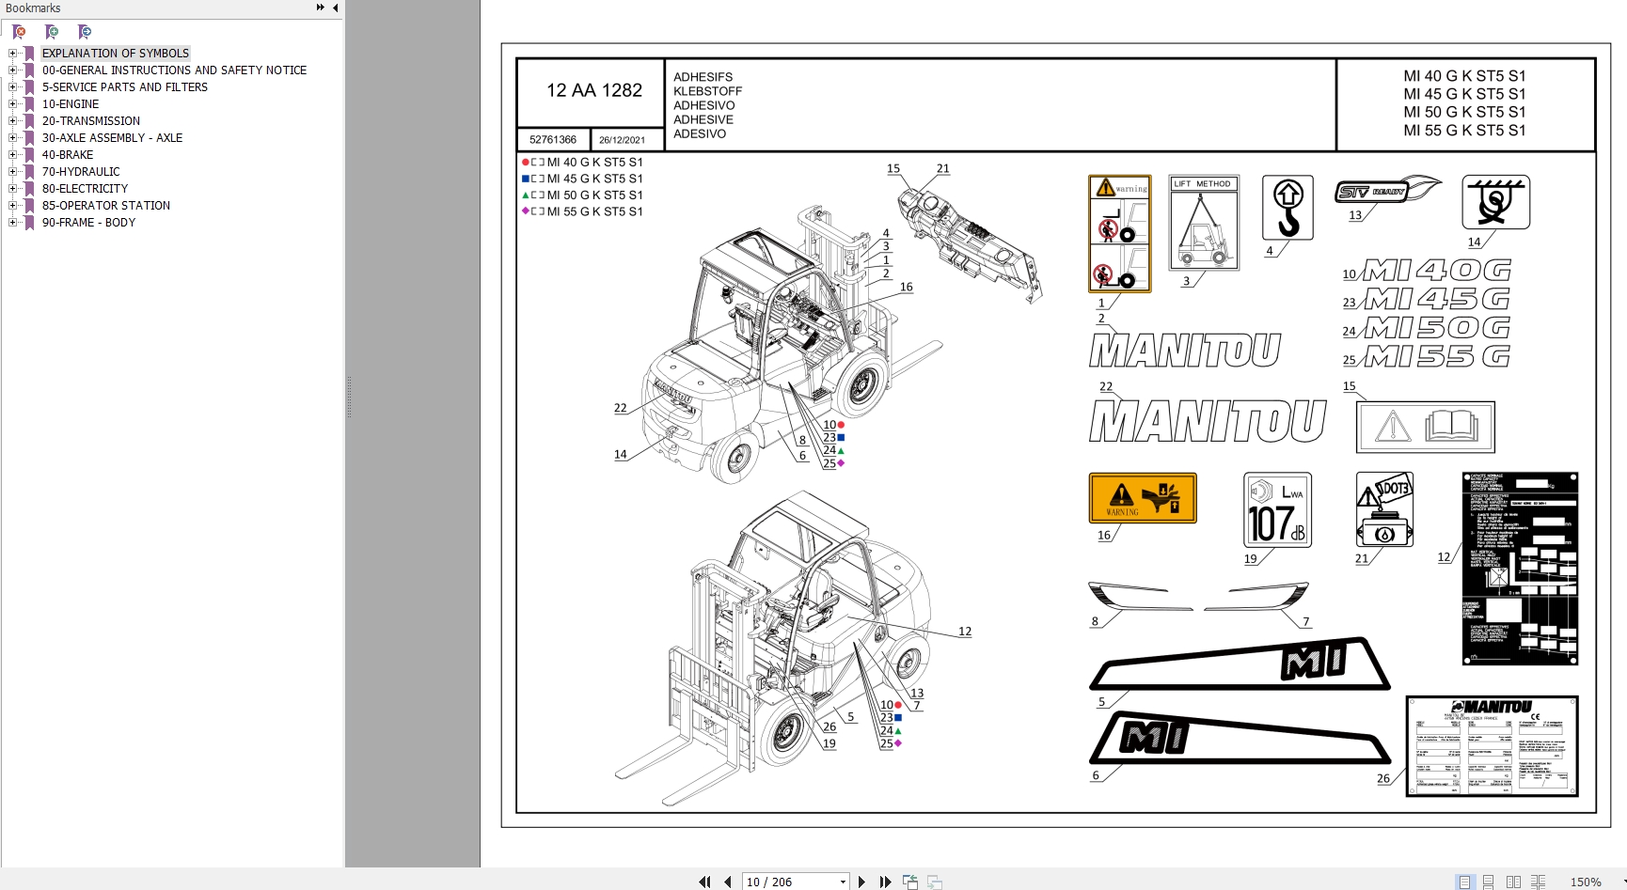
Task: Switch to single page view
Action: 1464,882
